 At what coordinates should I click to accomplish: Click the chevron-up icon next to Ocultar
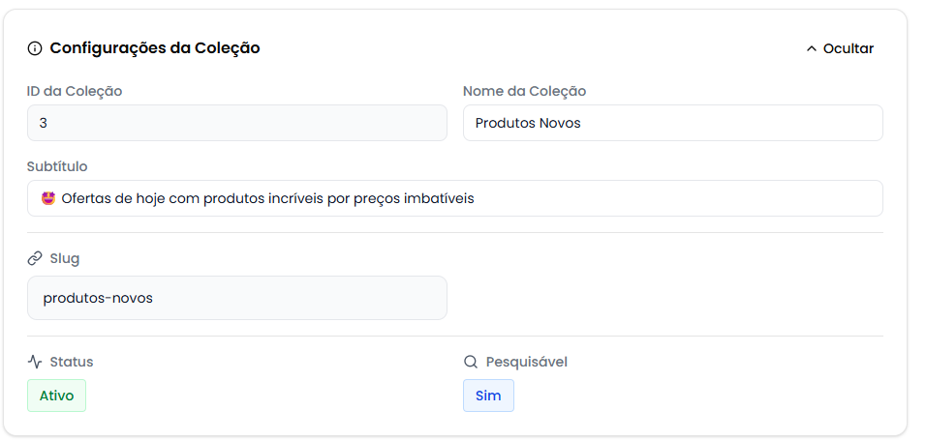812,48
